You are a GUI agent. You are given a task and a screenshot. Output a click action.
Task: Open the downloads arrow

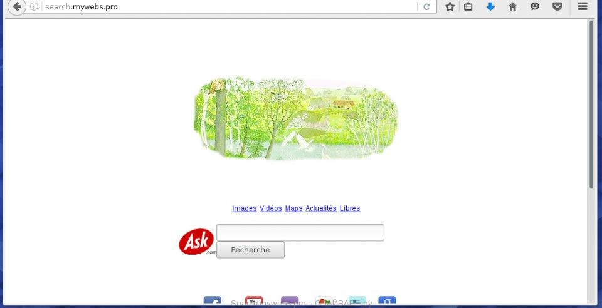pyautogui.click(x=490, y=6)
